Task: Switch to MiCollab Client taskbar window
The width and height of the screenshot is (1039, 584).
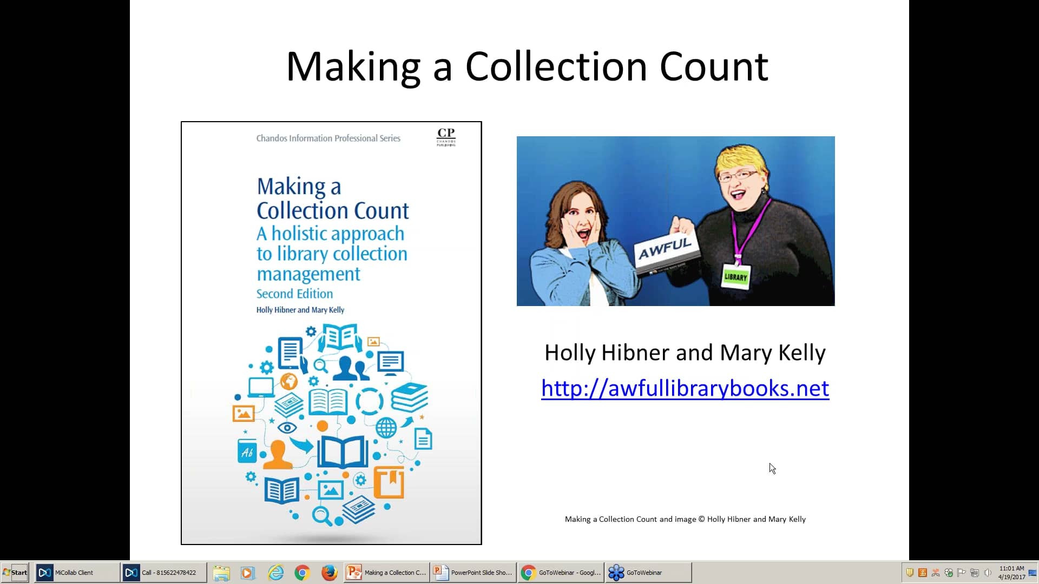Action: 77,572
